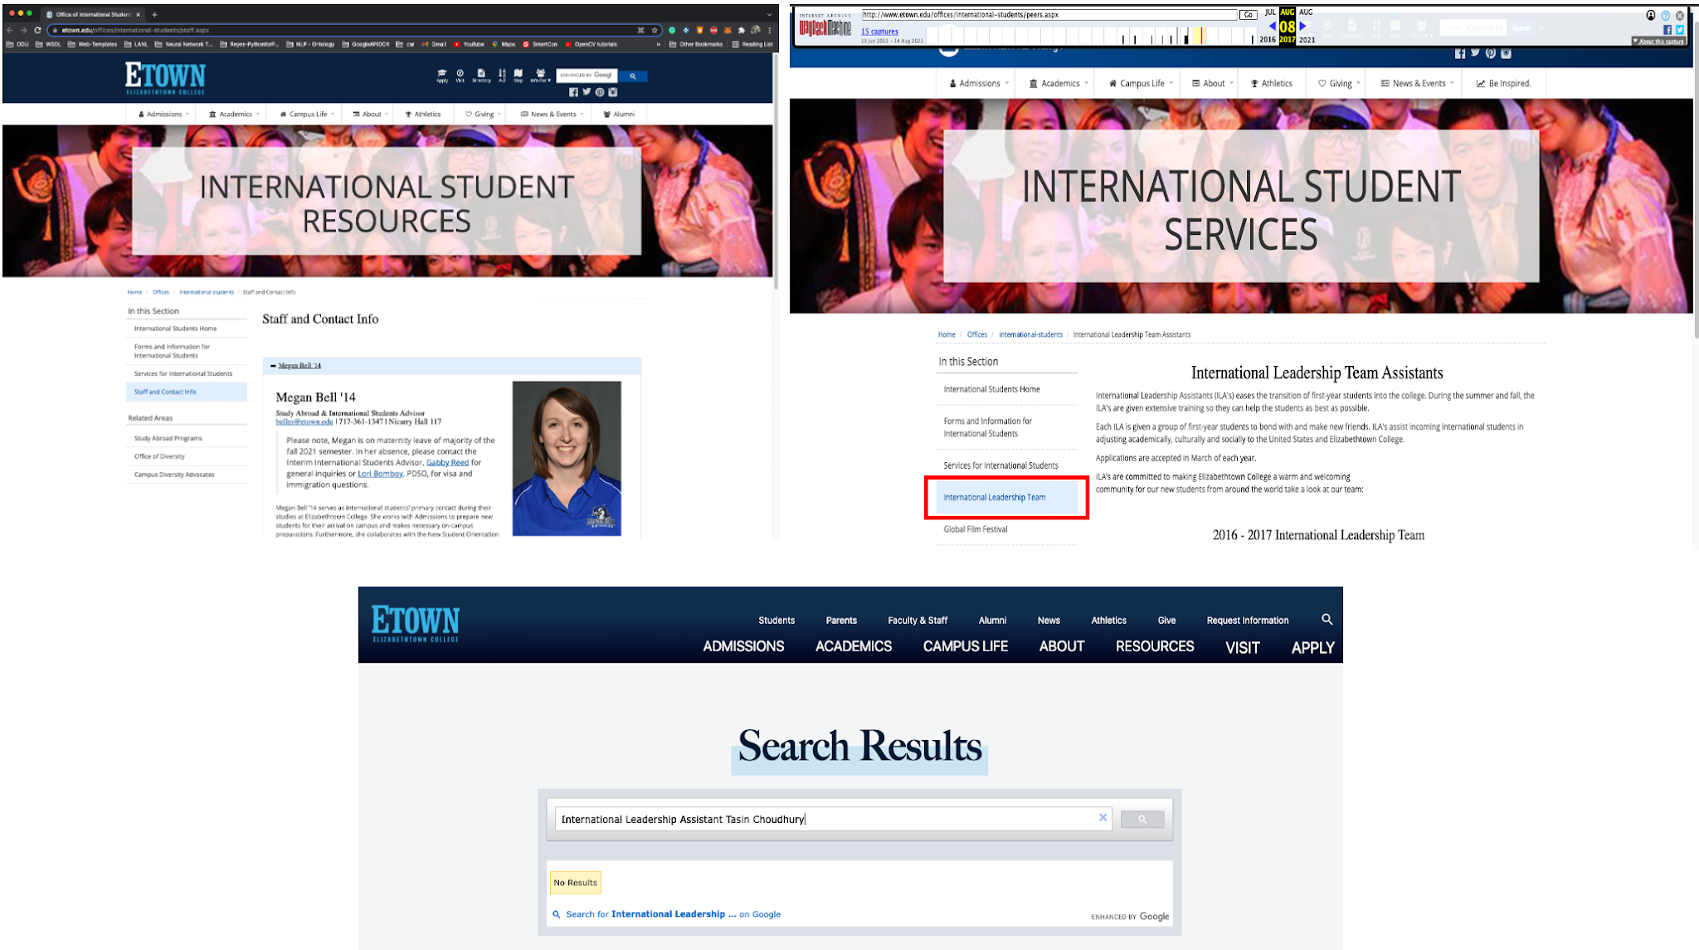The width and height of the screenshot is (1699, 950).
Task: Open ACADEMICS in the bottom page main nav
Action: (853, 646)
